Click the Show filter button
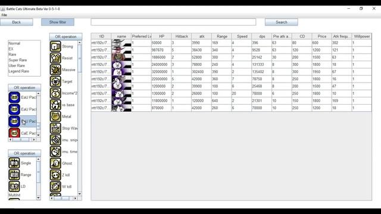Viewport: 381px width, 214px height. (x=58, y=22)
